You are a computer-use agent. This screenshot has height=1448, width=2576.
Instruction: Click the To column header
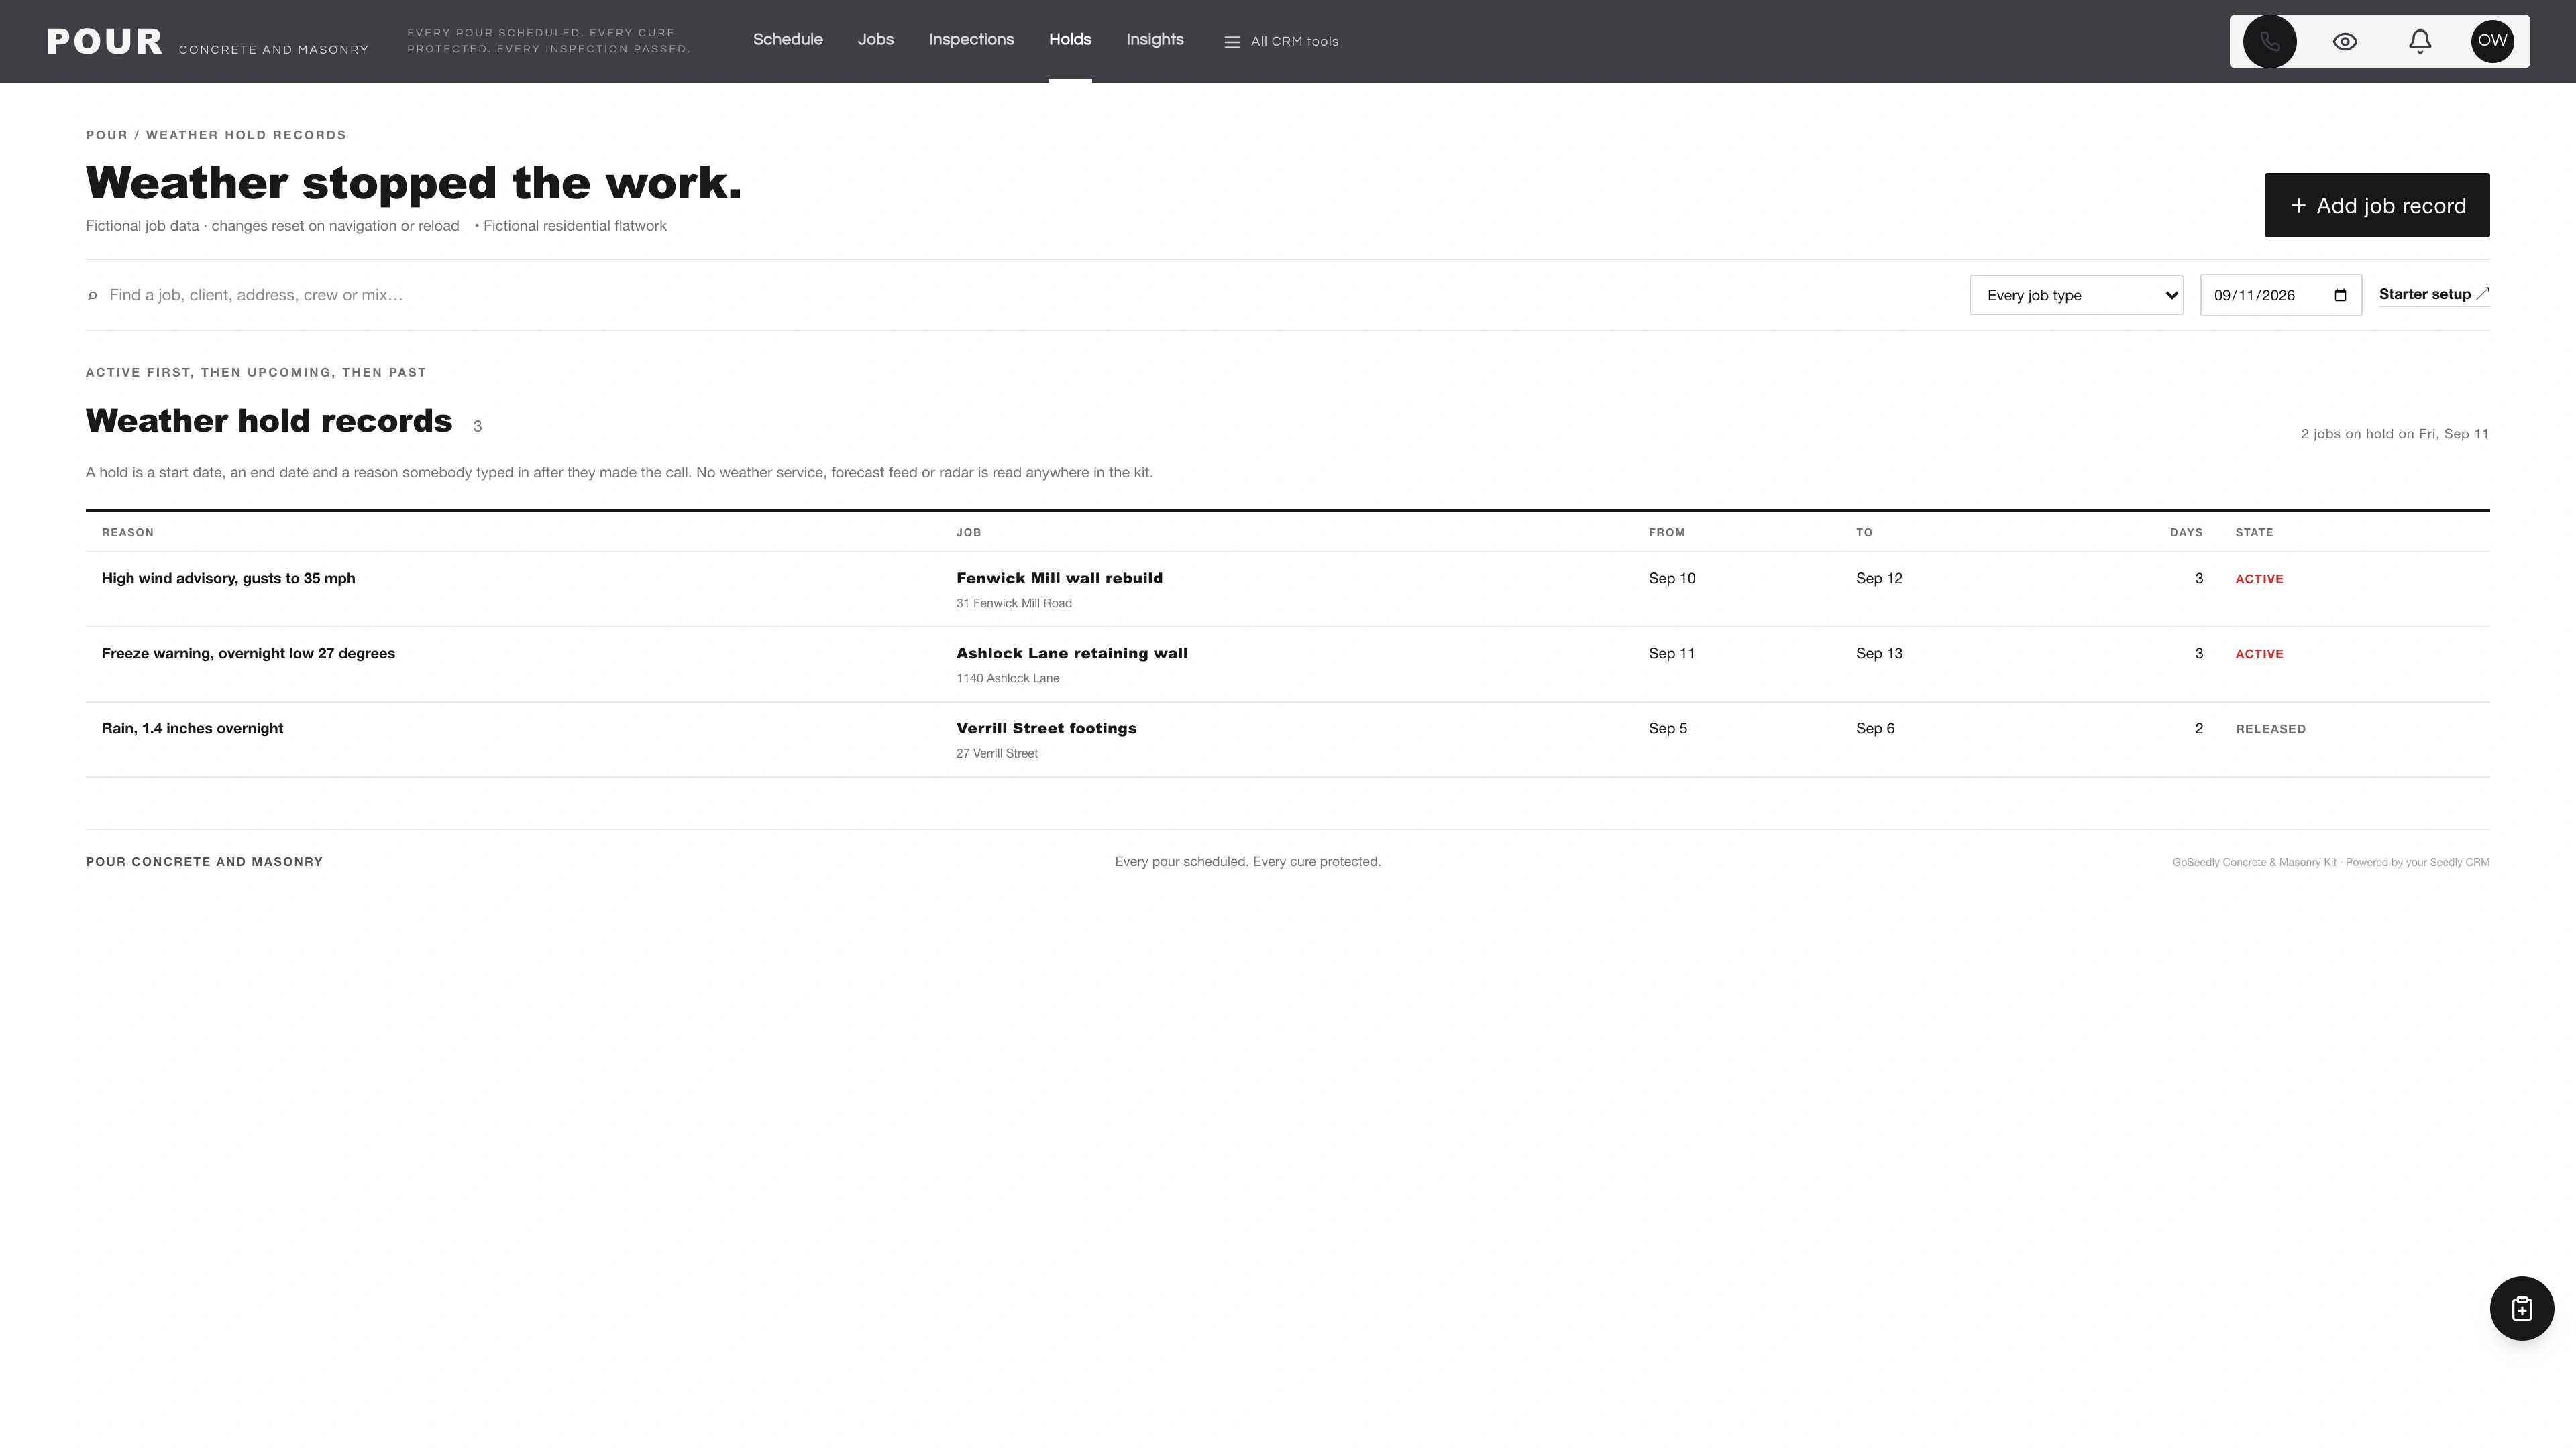coord(1864,533)
